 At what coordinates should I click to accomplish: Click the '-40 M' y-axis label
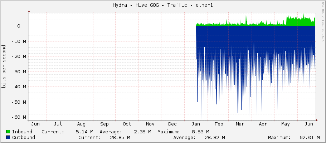[x=19, y=87]
